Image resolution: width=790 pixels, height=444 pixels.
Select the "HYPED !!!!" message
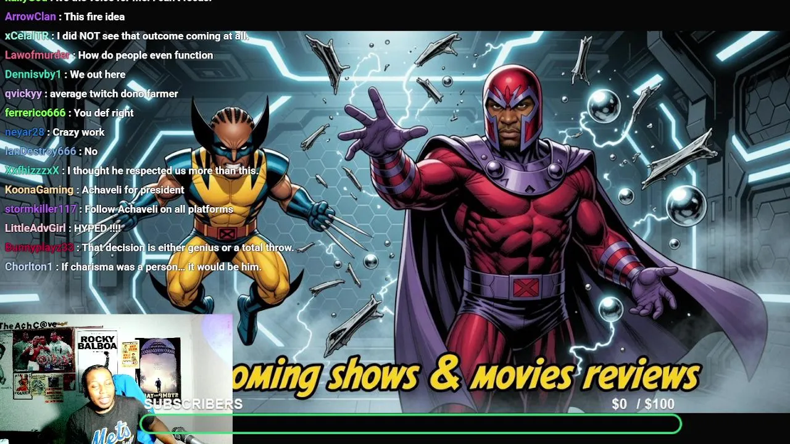coord(97,228)
